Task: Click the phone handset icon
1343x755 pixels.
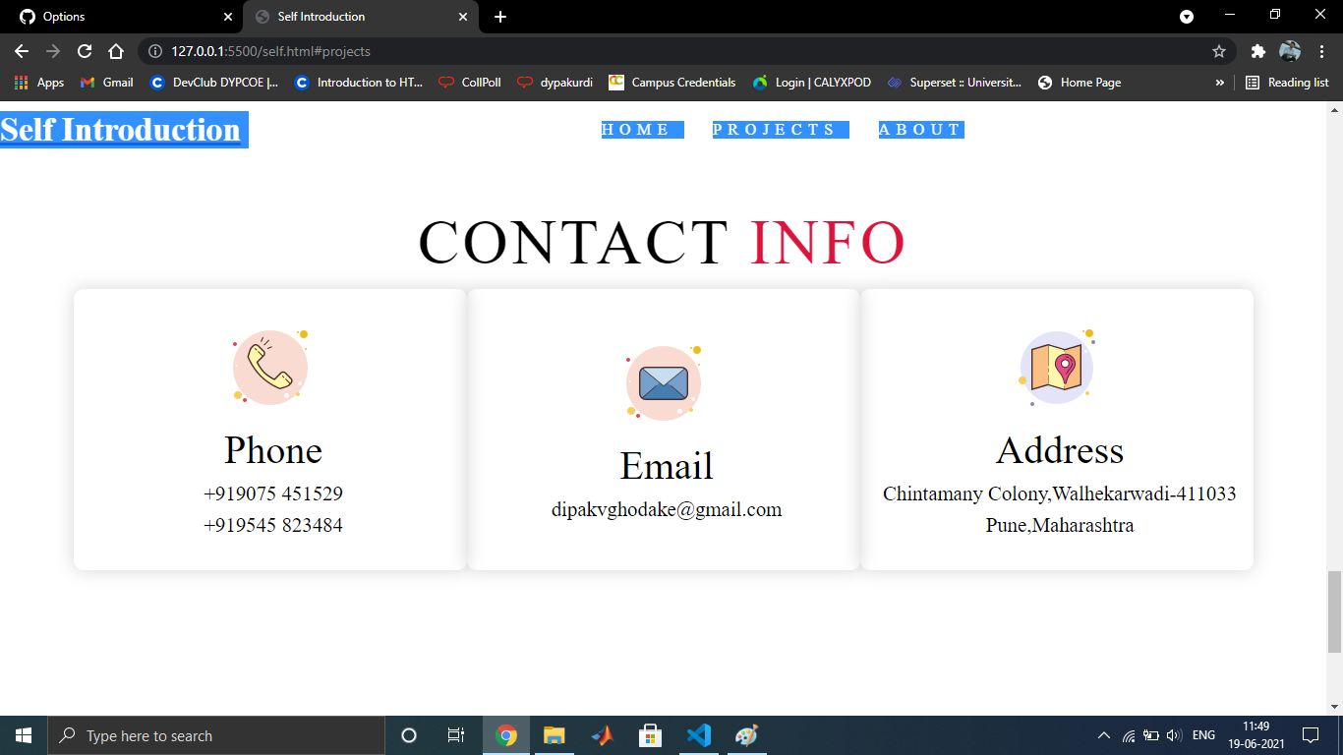Action: pos(270,367)
